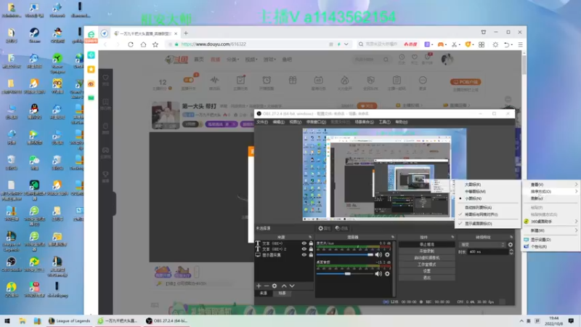Open scene transition gear settings in OBS
This screenshot has width=581, height=327.
511,245
